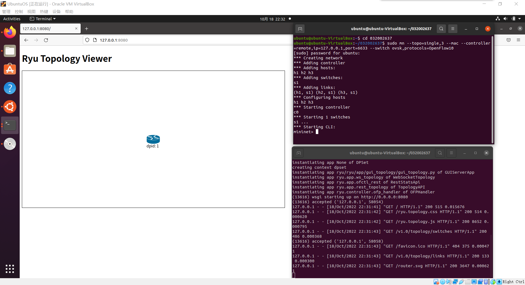Reload the Ryu Topology Viewer page
Screen dimensions: 525x285
click(46, 40)
